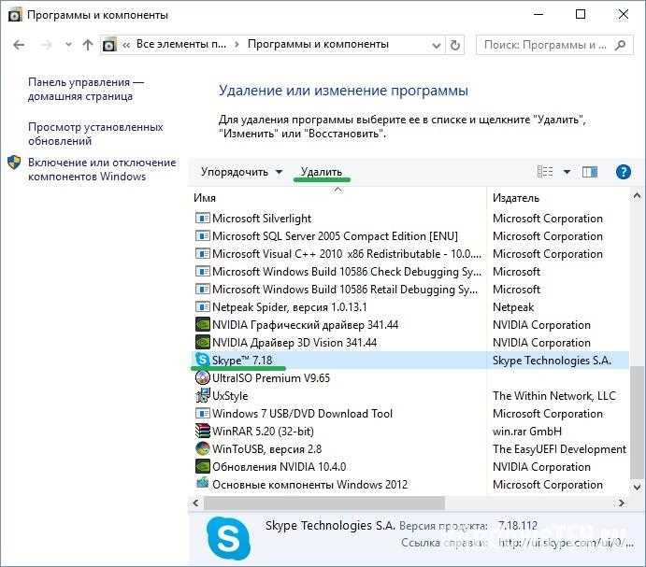The width and height of the screenshot is (646, 567).
Task: Click the search magnifier icon
Action: tap(620, 45)
